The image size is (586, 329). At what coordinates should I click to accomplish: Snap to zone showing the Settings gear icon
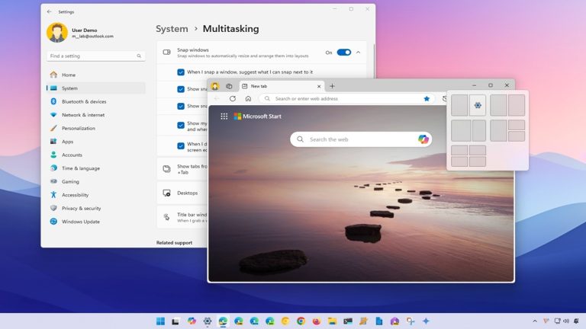(478, 105)
